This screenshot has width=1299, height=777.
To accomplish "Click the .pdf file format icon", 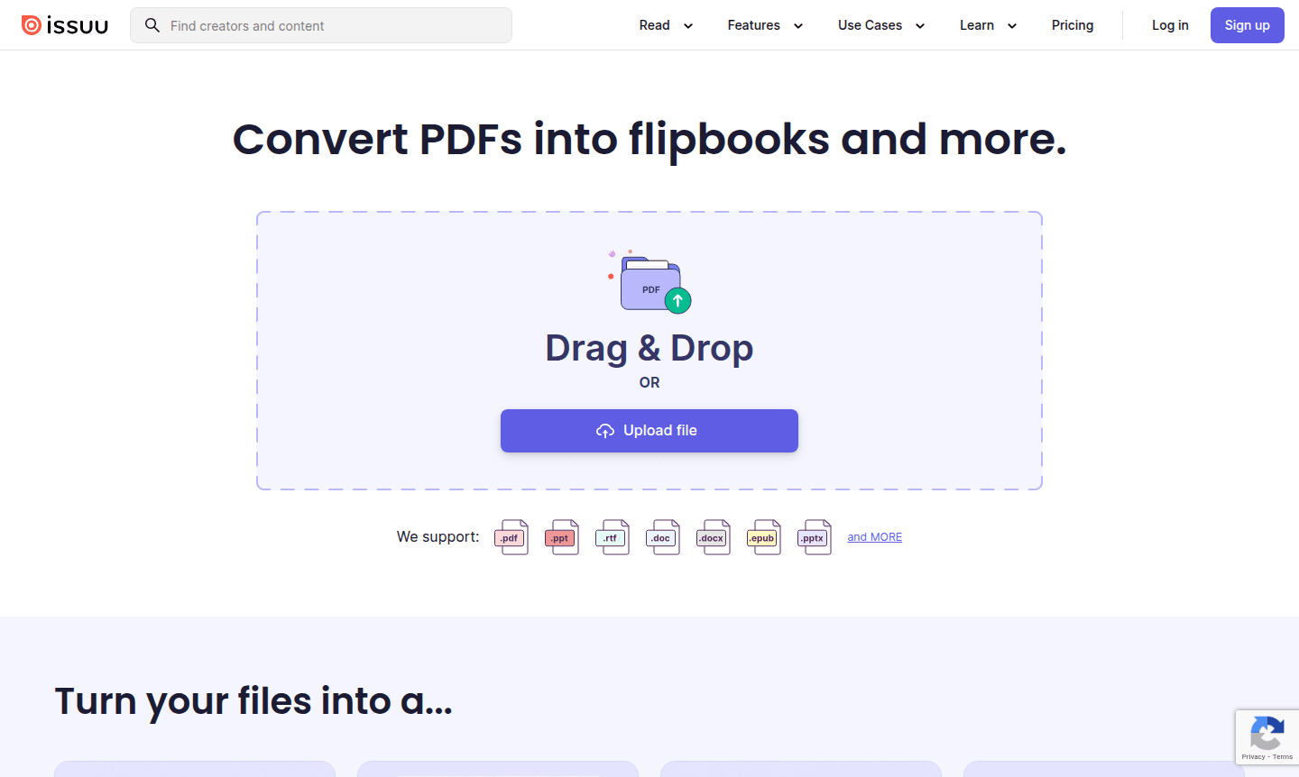I will [x=511, y=536].
